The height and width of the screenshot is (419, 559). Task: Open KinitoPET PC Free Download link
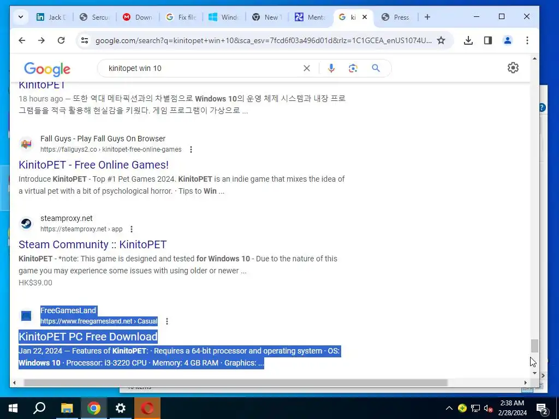pyautogui.click(x=88, y=337)
